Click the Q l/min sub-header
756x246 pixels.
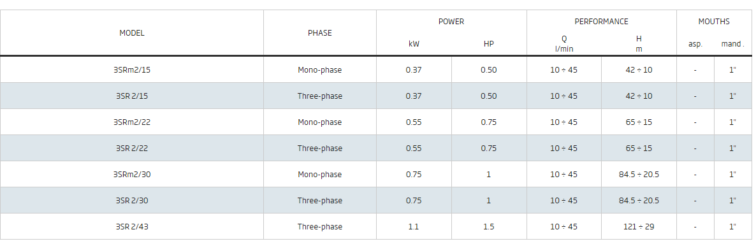pyautogui.click(x=563, y=44)
